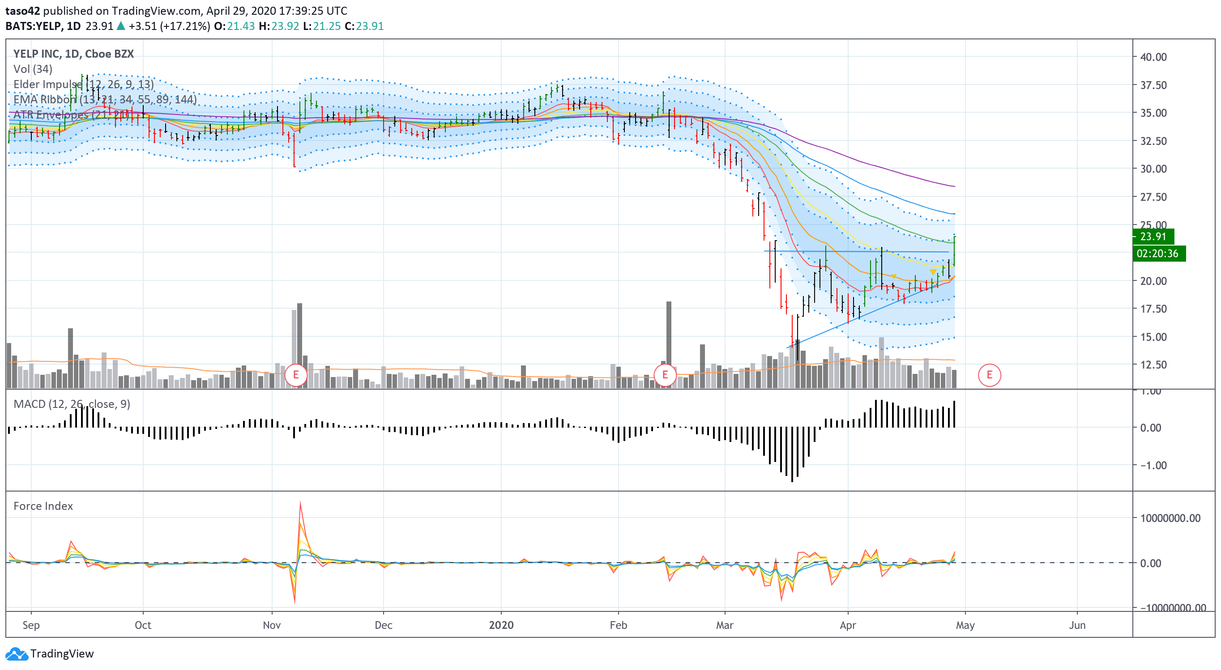The image size is (1221, 670).
Task: Click the ATR Envelopes indicator label
Action: point(71,114)
